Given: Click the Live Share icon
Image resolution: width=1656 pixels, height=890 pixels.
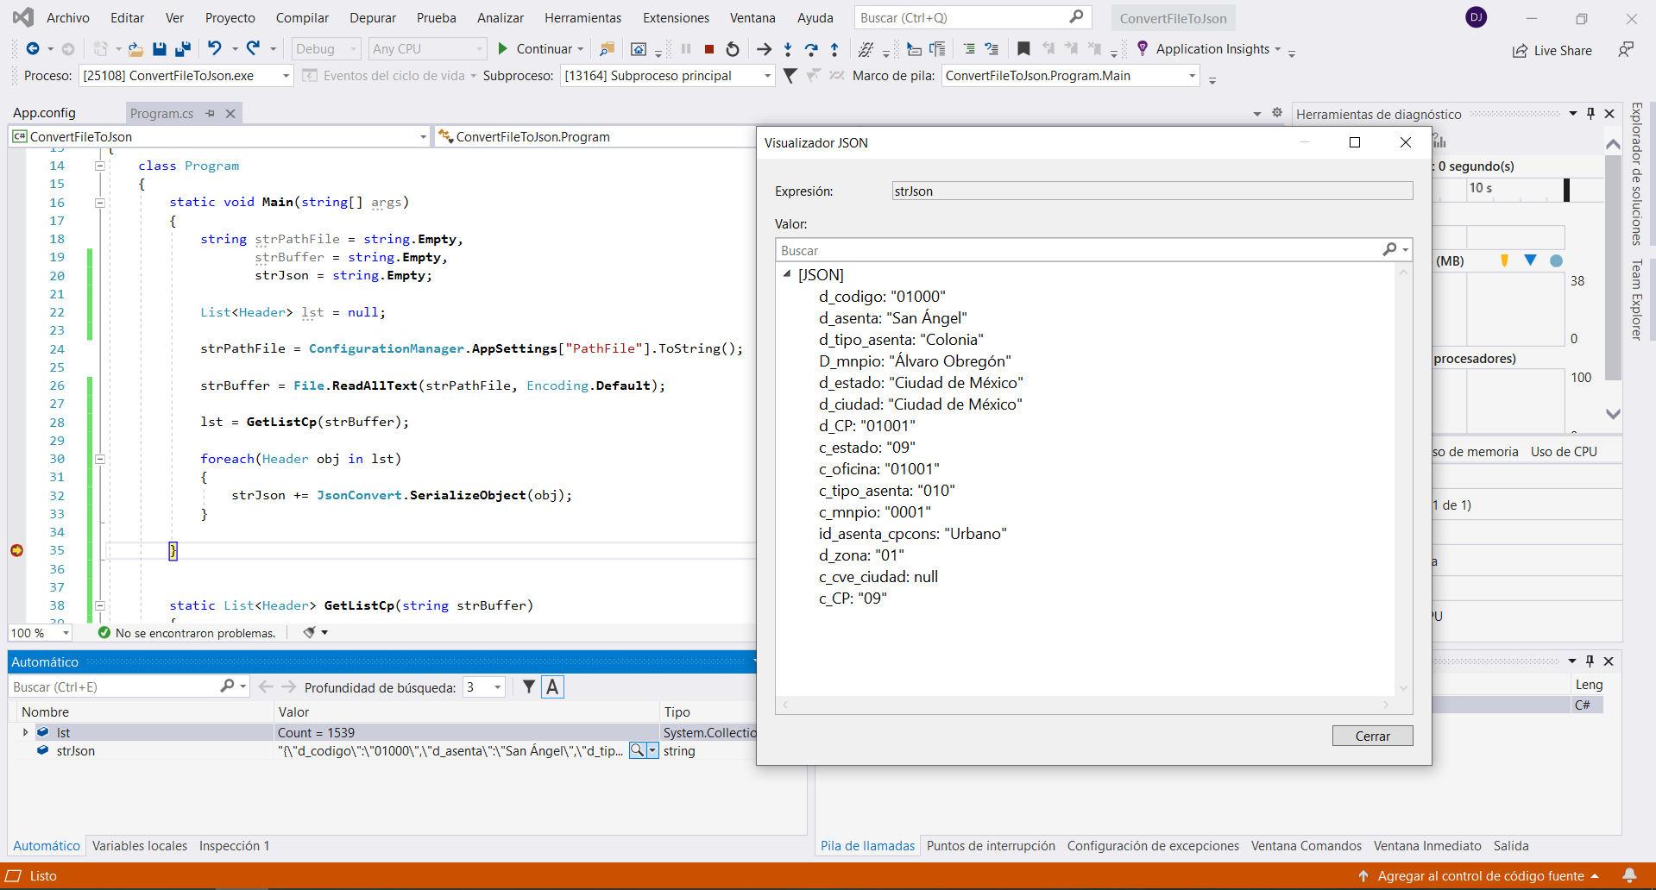Looking at the screenshot, I should pyautogui.click(x=1520, y=51).
